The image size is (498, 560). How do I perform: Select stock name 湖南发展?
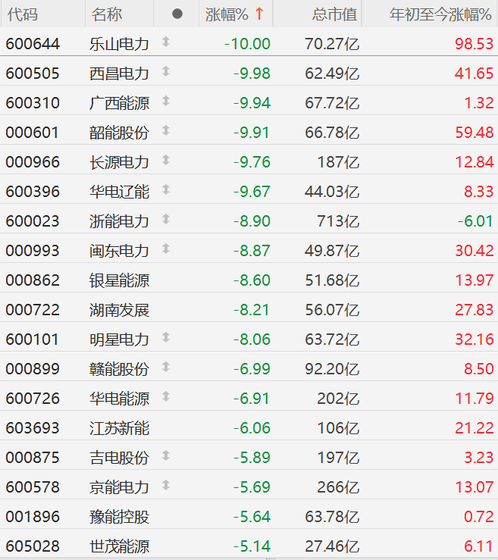(x=119, y=310)
